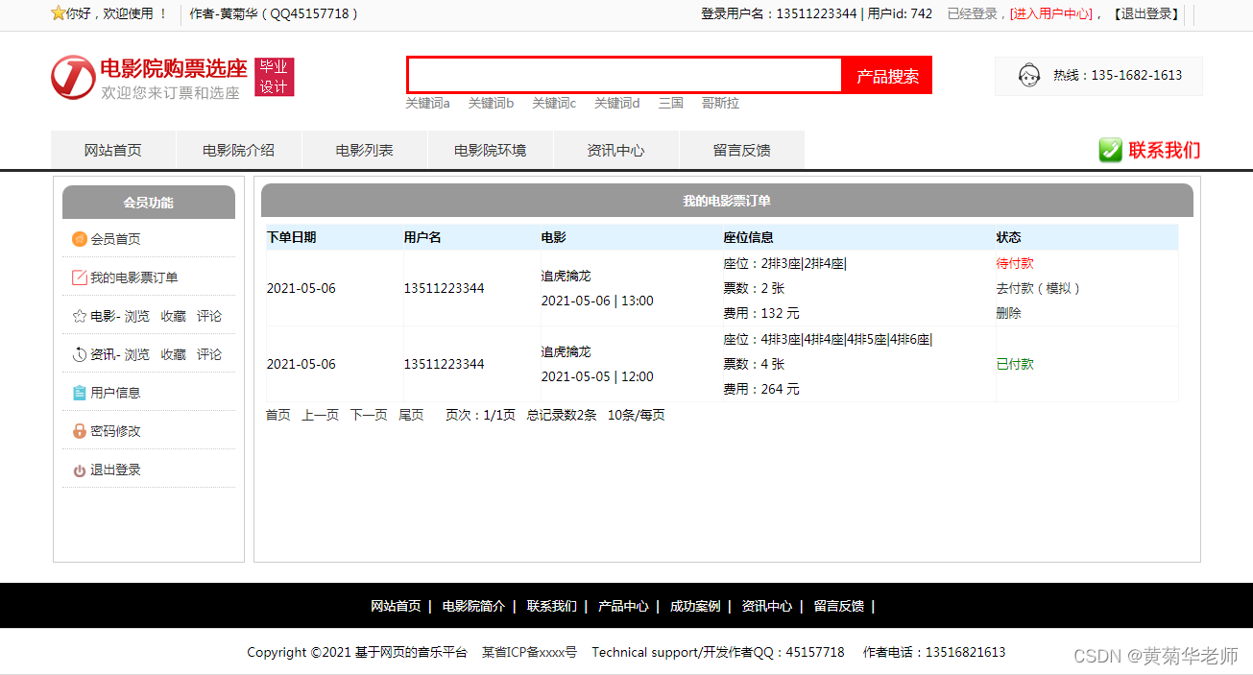Go to 上一页 in pagination
Image resolution: width=1253 pixels, height=675 pixels.
pos(321,415)
